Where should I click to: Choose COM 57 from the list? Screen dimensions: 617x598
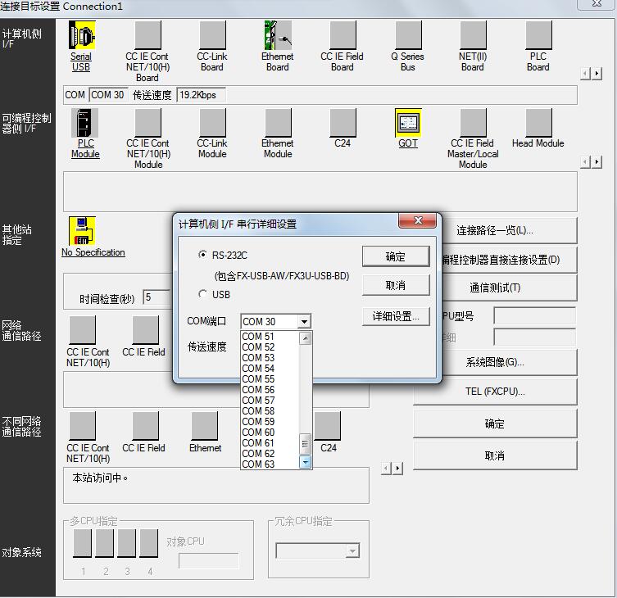[x=259, y=401]
